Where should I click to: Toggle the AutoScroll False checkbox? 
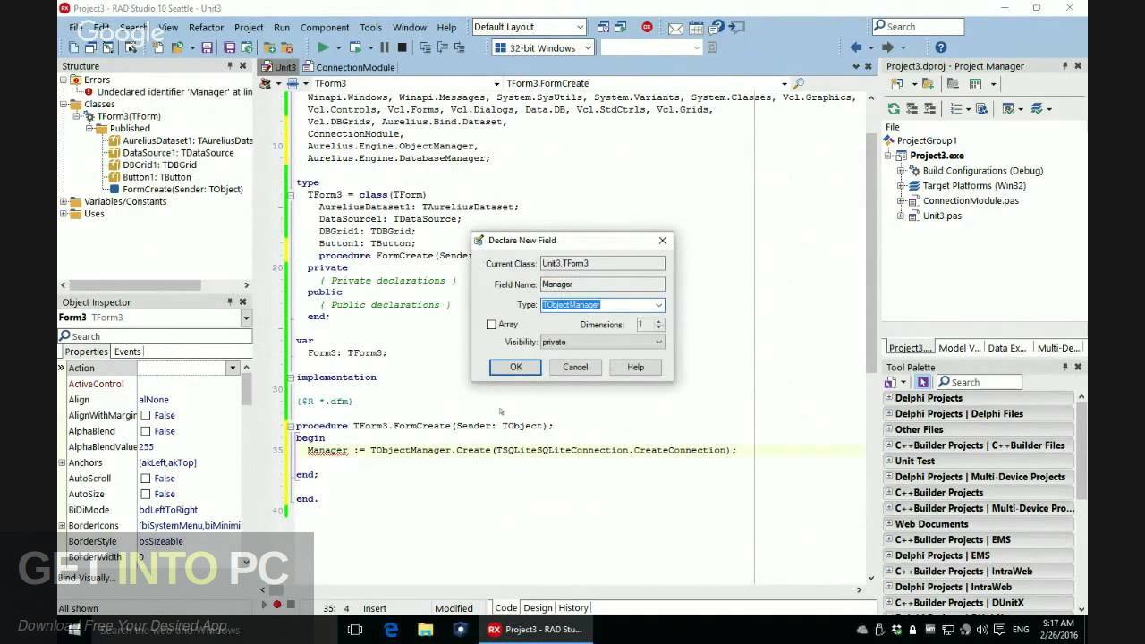click(x=145, y=479)
